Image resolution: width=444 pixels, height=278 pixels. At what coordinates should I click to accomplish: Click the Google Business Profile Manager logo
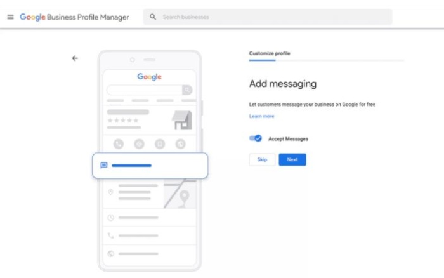tap(74, 17)
